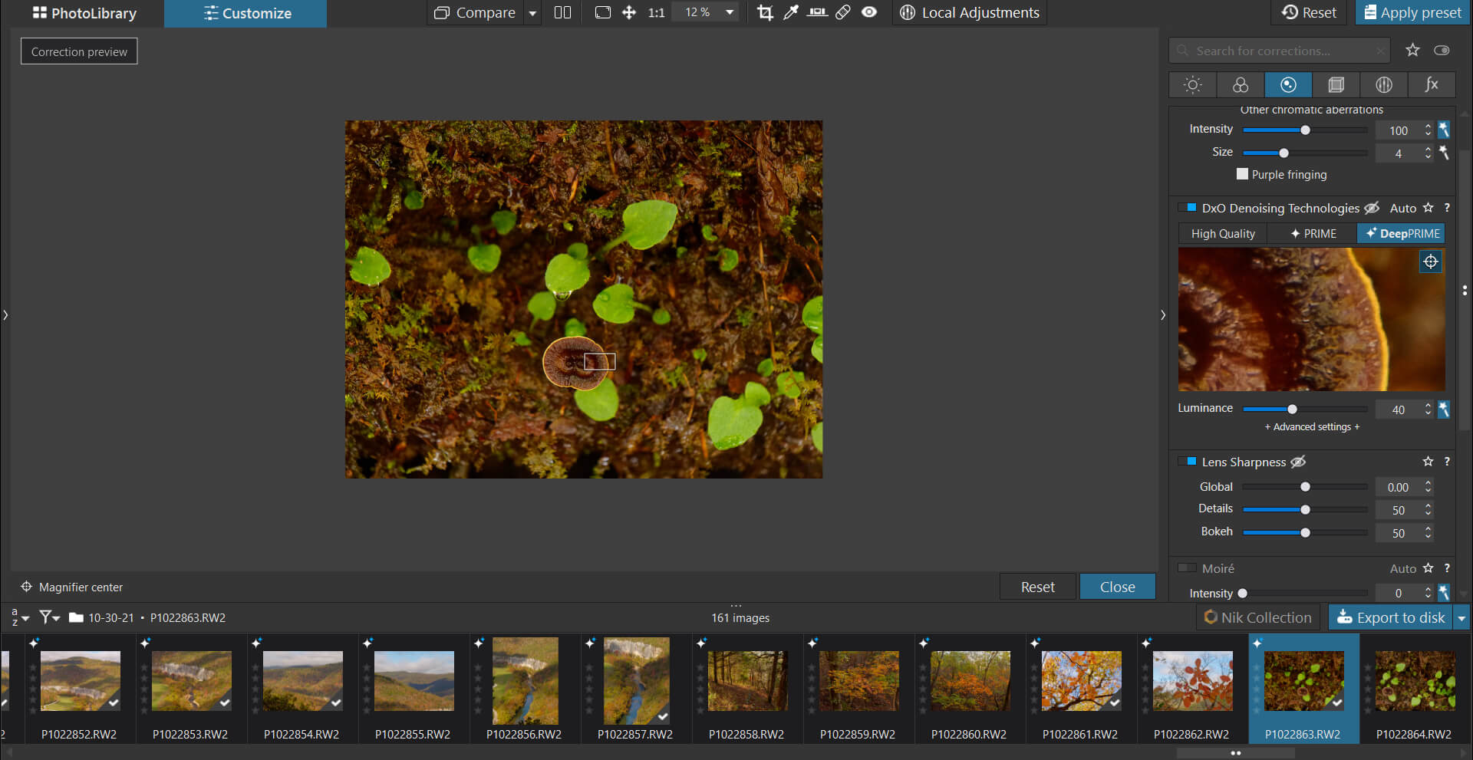
Task: Select the Repair bandage tool
Action: point(843,12)
